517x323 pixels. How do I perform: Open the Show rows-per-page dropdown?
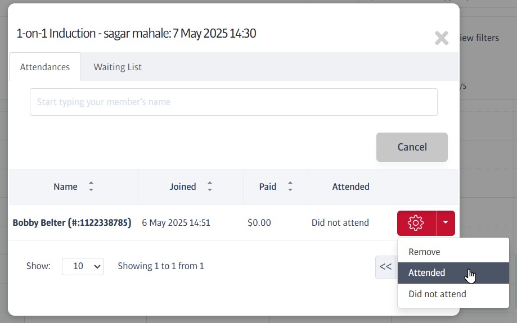tap(83, 266)
